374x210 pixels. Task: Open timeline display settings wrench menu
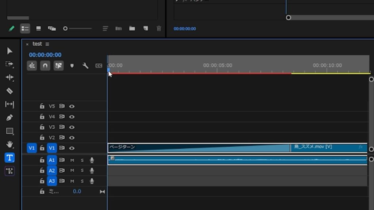pyautogui.click(x=85, y=66)
